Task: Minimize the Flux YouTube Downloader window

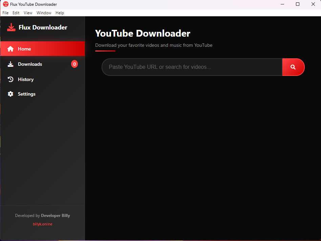Action: pos(282,4)
